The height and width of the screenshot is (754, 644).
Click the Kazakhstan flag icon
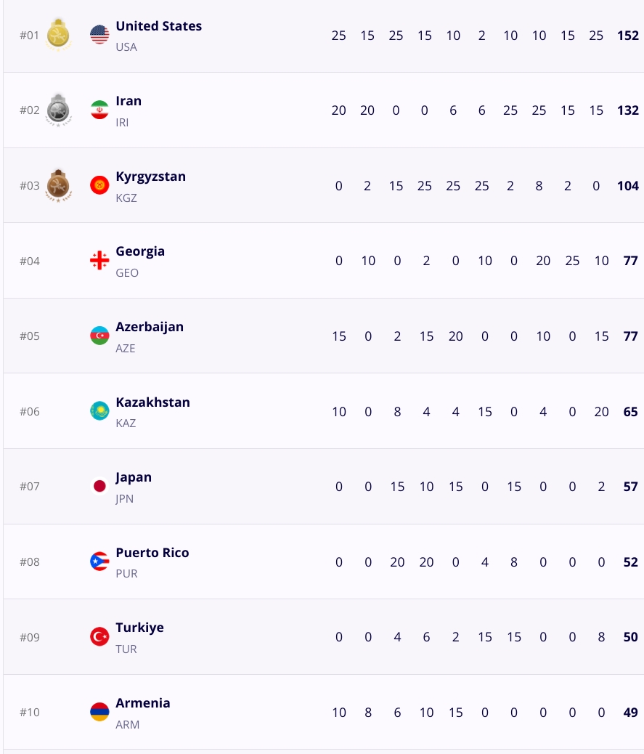click(99, 411)
